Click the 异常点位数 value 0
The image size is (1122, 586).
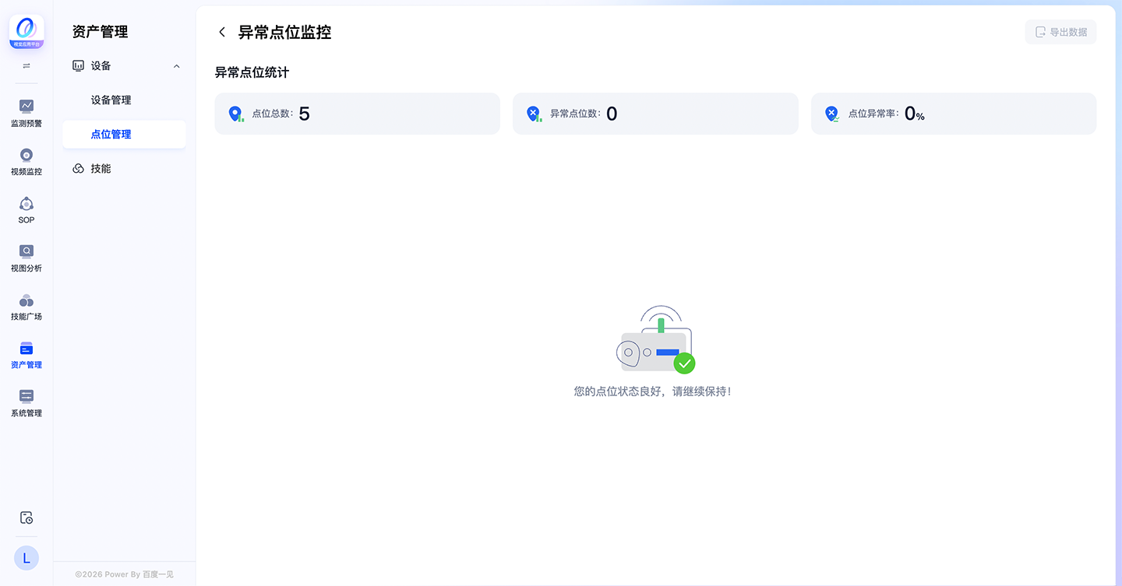click(x=612, y=114)
